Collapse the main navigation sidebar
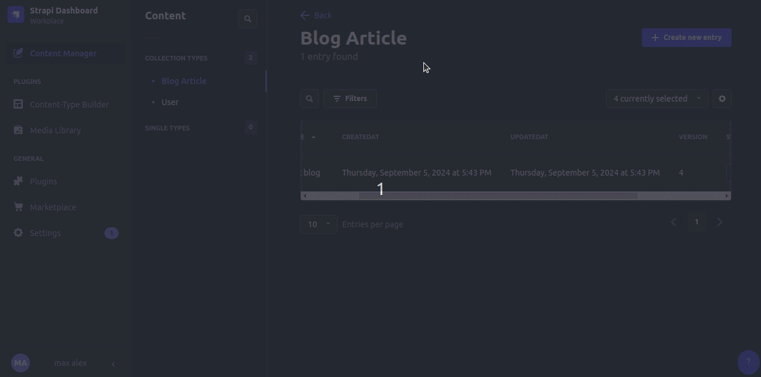 coord(113,364)
